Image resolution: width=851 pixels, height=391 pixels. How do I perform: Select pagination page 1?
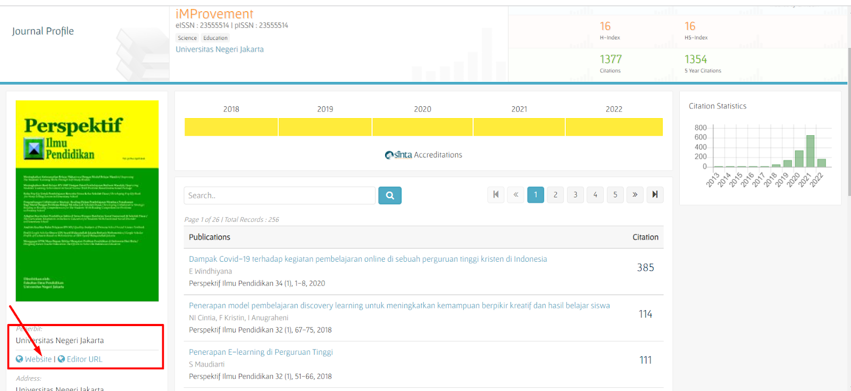(x=536, y=195)
